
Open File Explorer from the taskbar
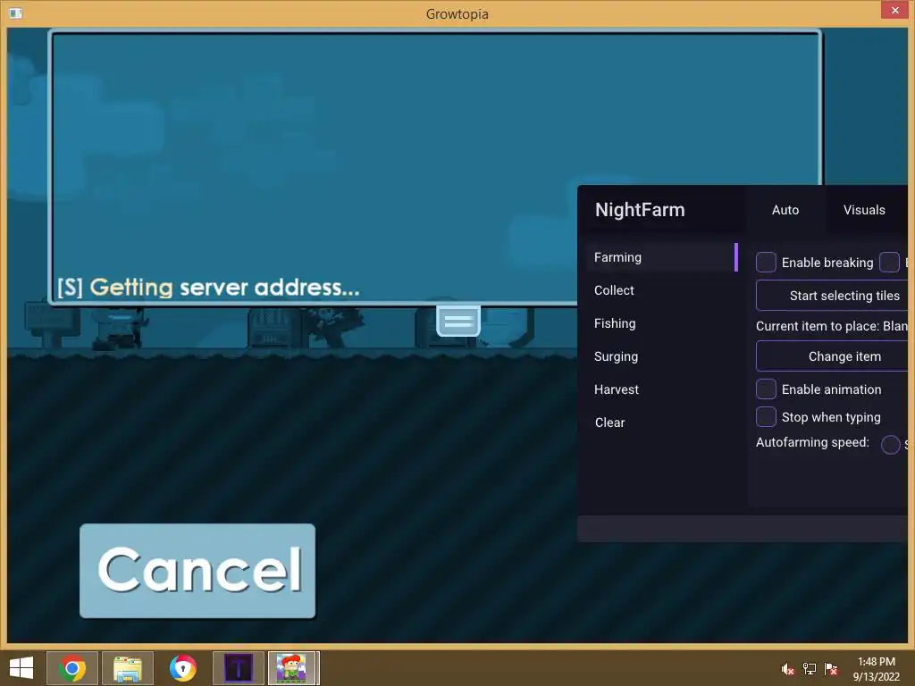(x=128, y=668)
